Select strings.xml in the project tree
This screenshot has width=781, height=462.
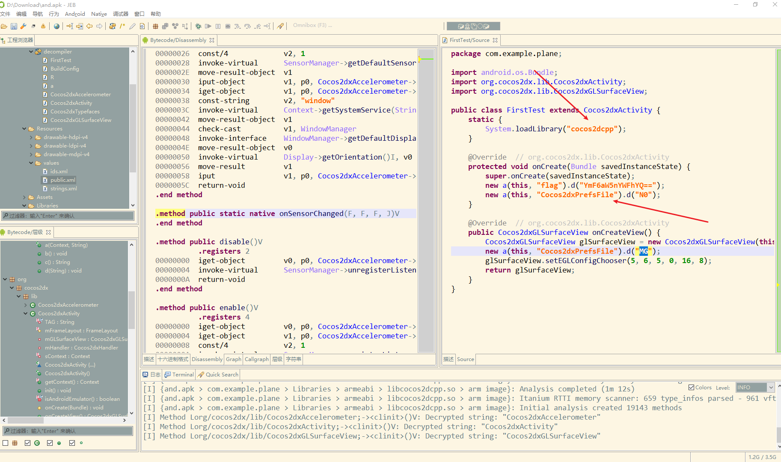60,189
